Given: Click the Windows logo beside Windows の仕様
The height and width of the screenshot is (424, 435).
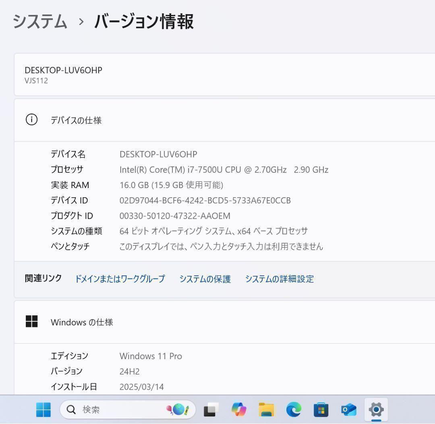Looking at the screenshot, I should coord(32,322).
